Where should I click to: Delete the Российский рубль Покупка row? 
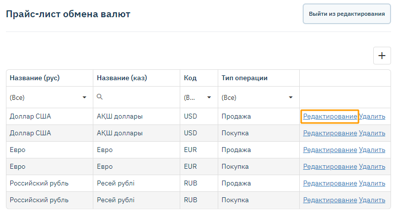(x=372, y=200)
